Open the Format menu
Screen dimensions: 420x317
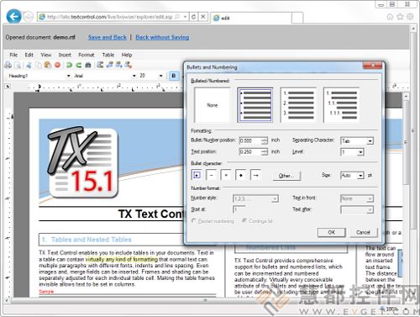[86, 55]
